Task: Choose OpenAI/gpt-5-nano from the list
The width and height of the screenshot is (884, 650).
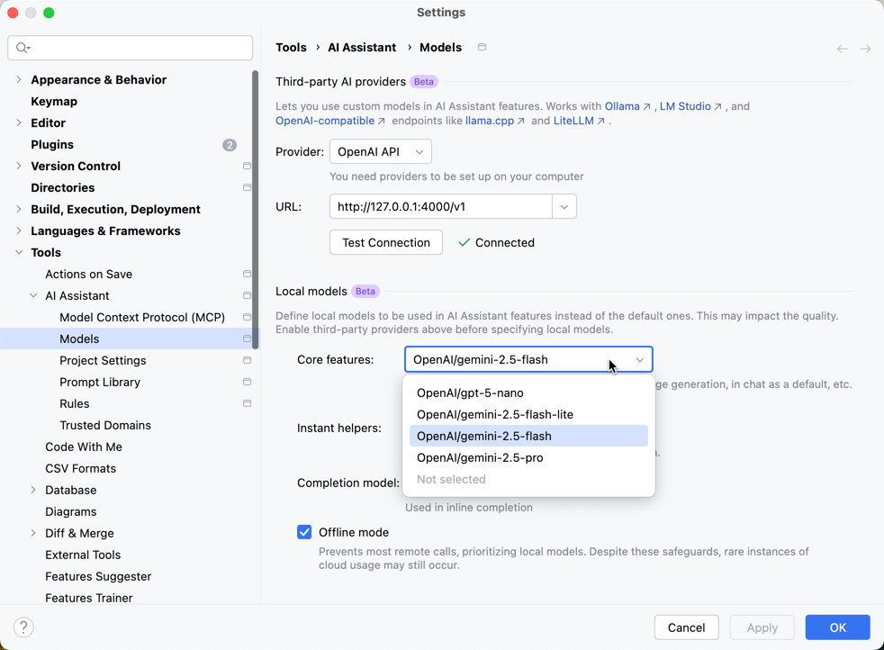Action: point(528,393)
